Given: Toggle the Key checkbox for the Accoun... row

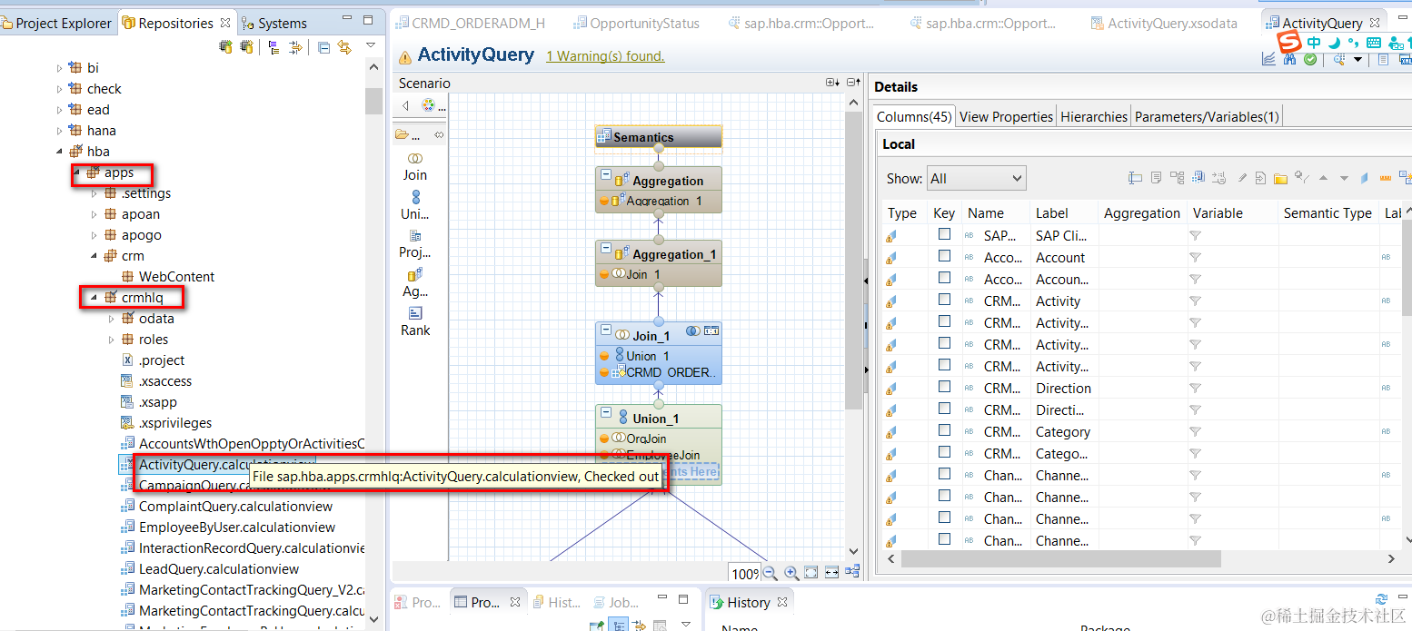Looking at the screenshot, I should click(x=944, y=278).
